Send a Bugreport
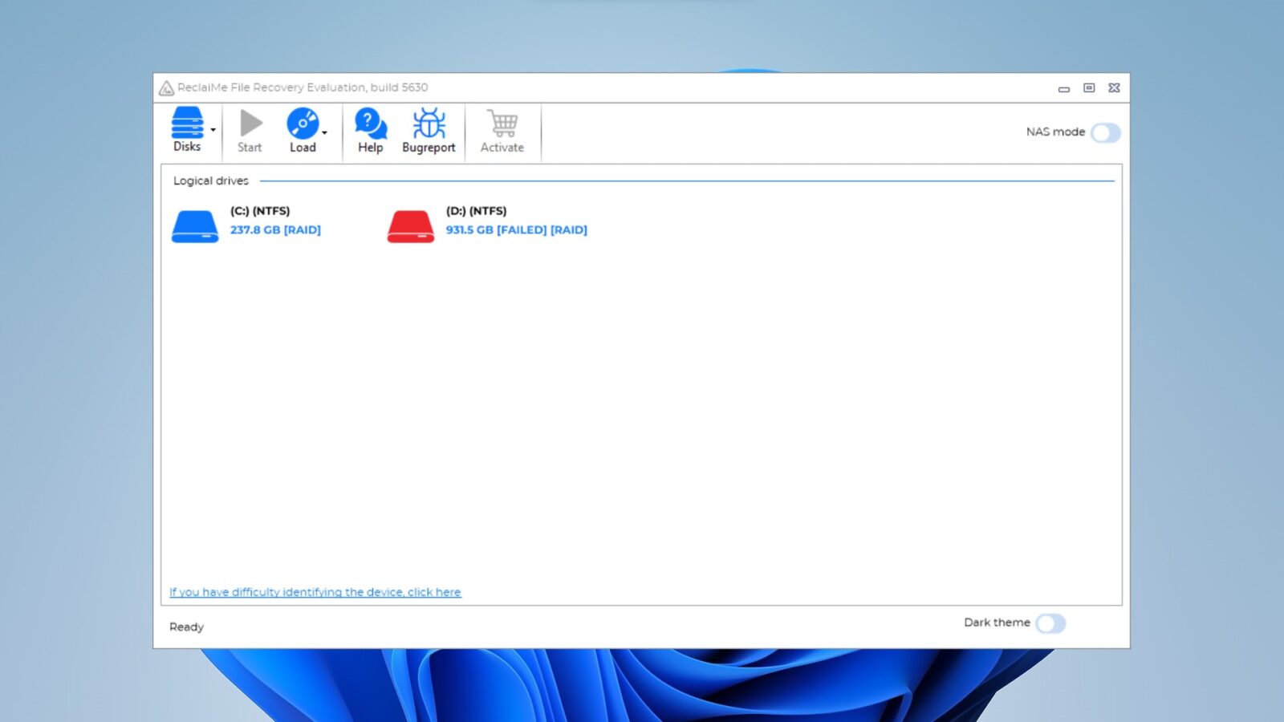This screenshot has height=722, width=1284. pos(428,130)
